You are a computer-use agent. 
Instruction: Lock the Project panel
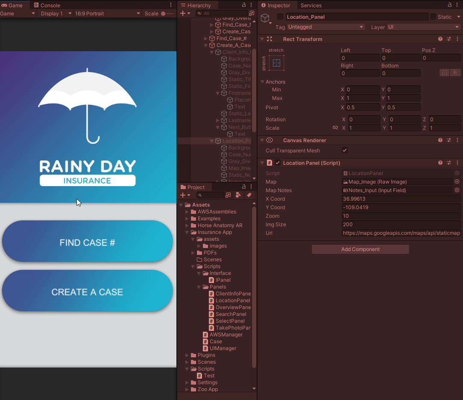tap(243, 187)
